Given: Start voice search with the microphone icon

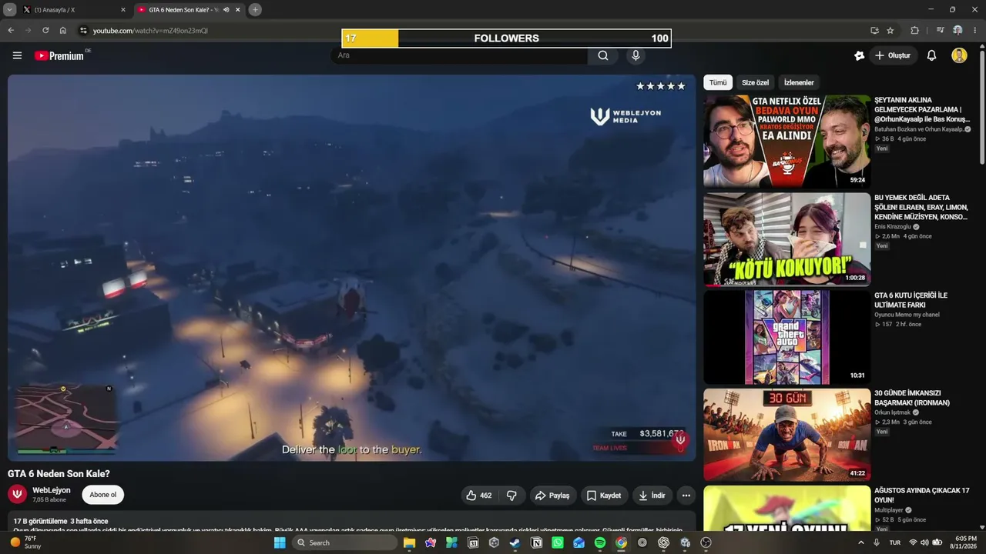Looking at the screenshot, I should pyautogui.click(x=636, y=55).
